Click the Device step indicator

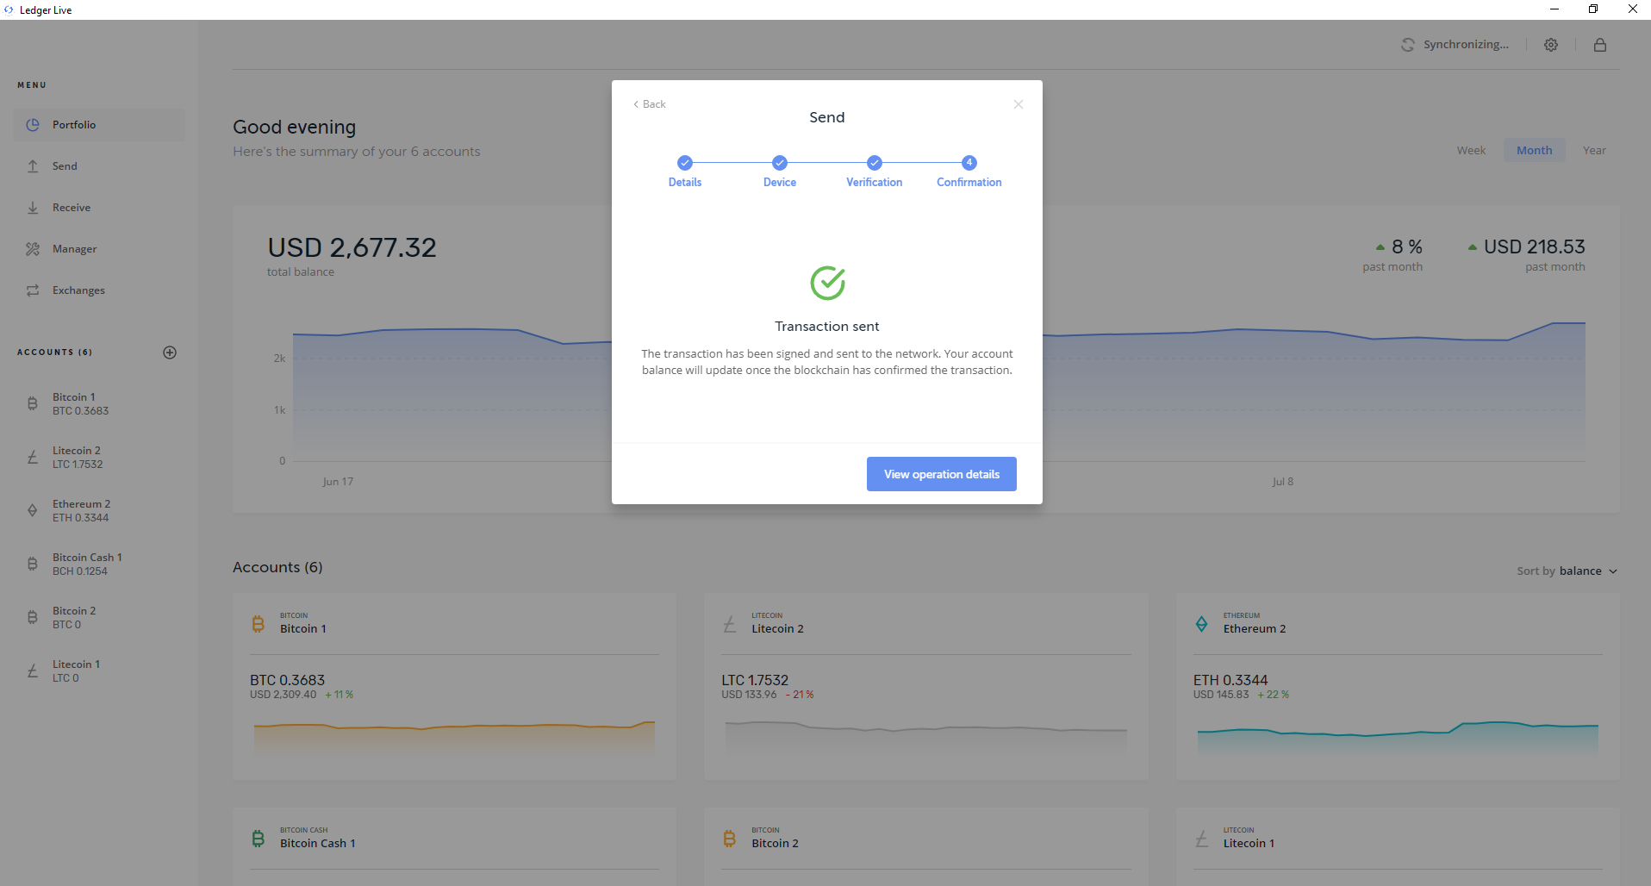780,171
